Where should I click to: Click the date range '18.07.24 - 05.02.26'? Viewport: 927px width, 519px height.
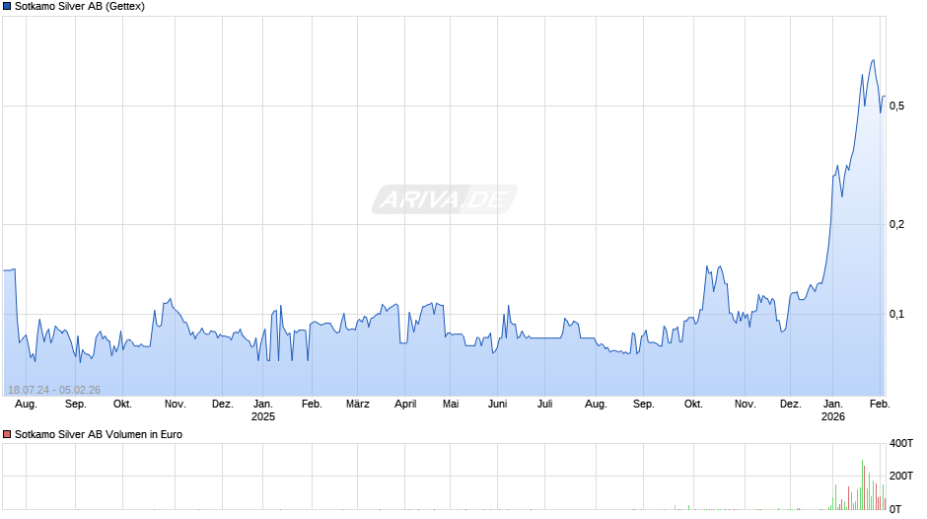coord(54,390)
